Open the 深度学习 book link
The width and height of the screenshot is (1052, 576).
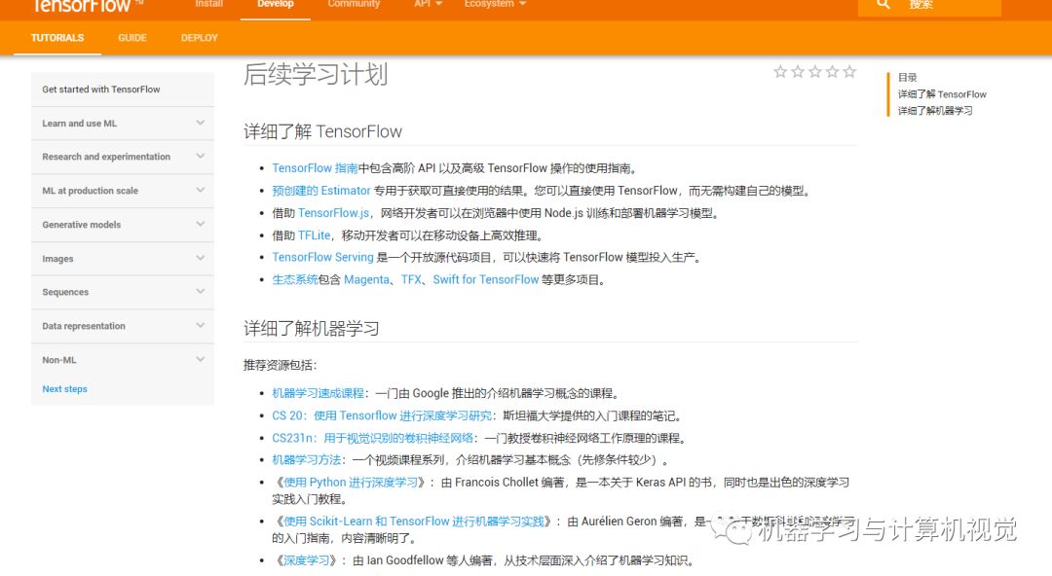[x=306, y=560]
